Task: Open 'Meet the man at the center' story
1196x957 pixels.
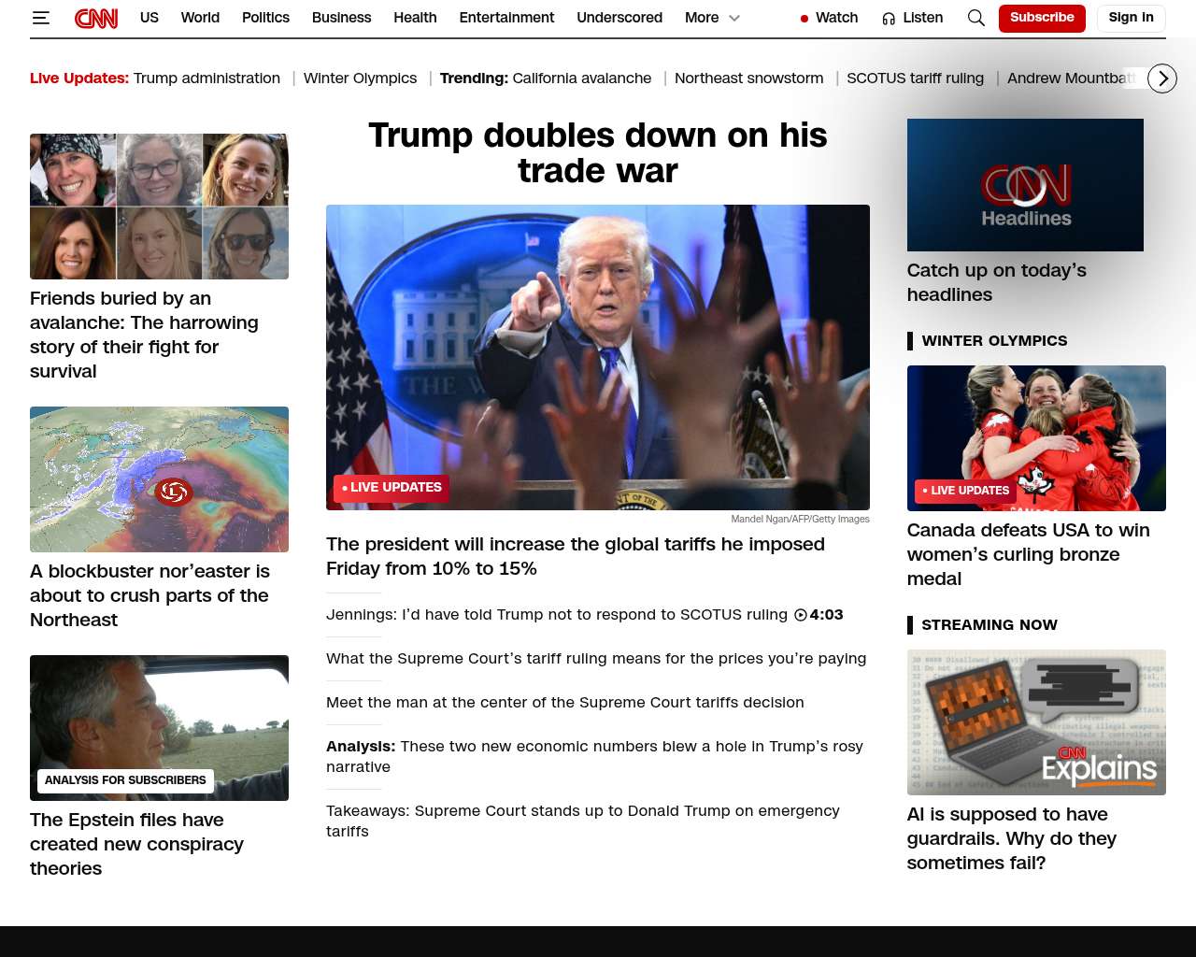Action: coord(565,703)
